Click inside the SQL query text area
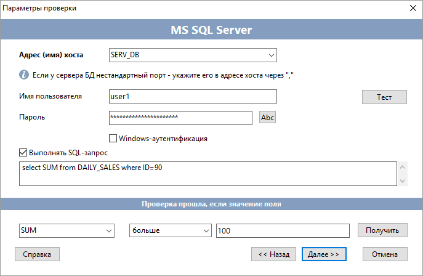 point(208,174)
